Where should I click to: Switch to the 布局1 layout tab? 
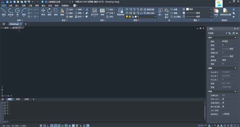(18, 99)
